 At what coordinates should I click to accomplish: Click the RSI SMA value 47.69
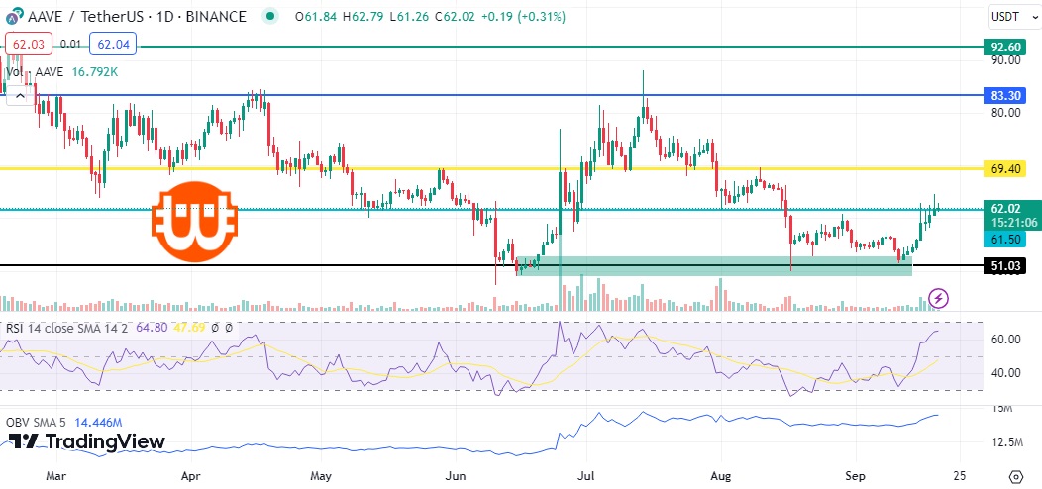pyautogui.click(x=188, y=327)
